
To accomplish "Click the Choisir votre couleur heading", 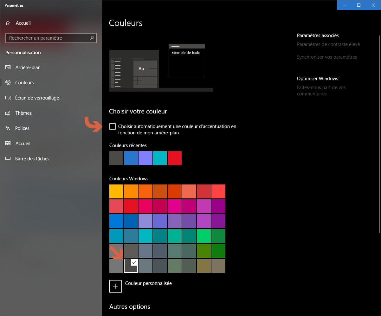I will coord(138,111).
